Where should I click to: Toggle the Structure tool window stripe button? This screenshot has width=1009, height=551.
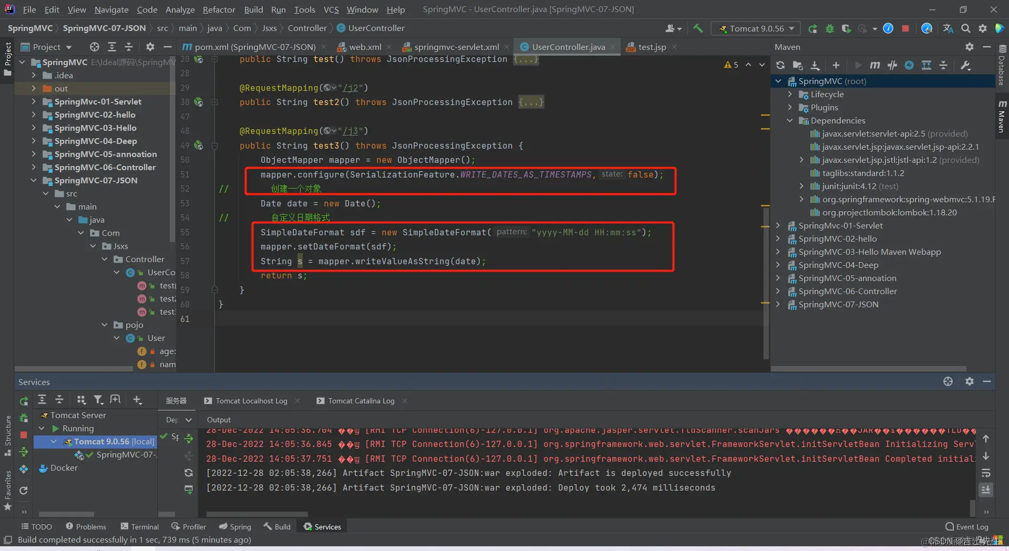click(x=7, y=436)
